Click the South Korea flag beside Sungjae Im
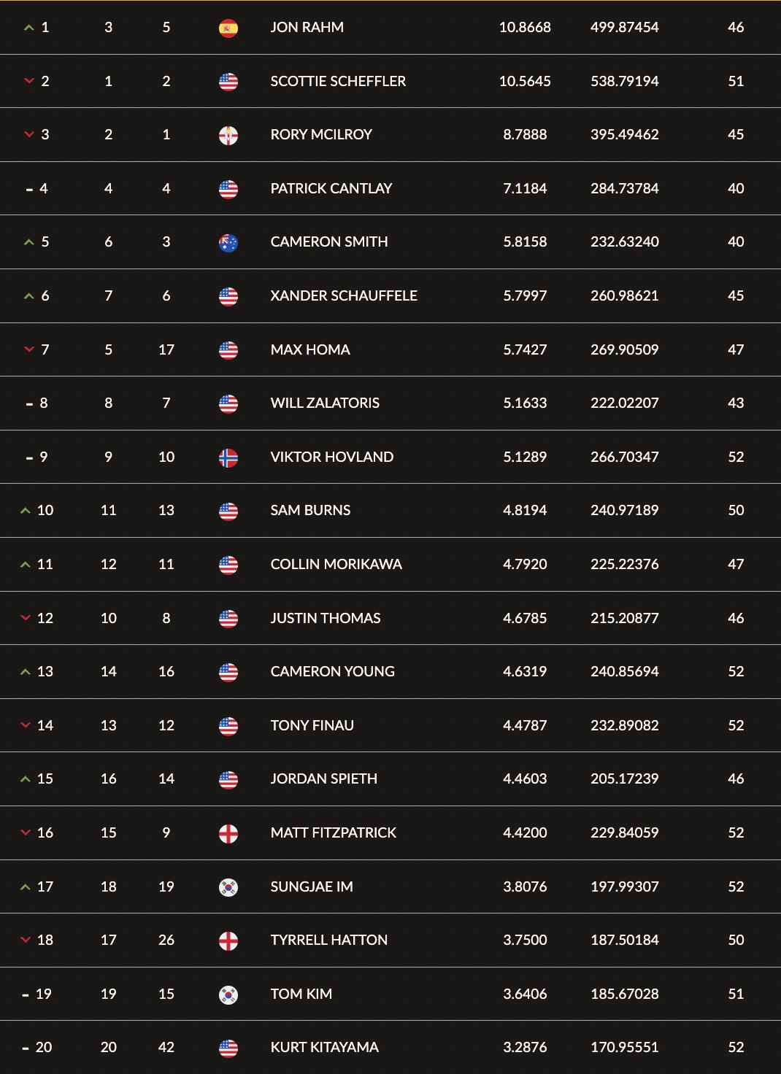Image resolution: width=781 pixels, height=1074 pixels. click(228, 887)
